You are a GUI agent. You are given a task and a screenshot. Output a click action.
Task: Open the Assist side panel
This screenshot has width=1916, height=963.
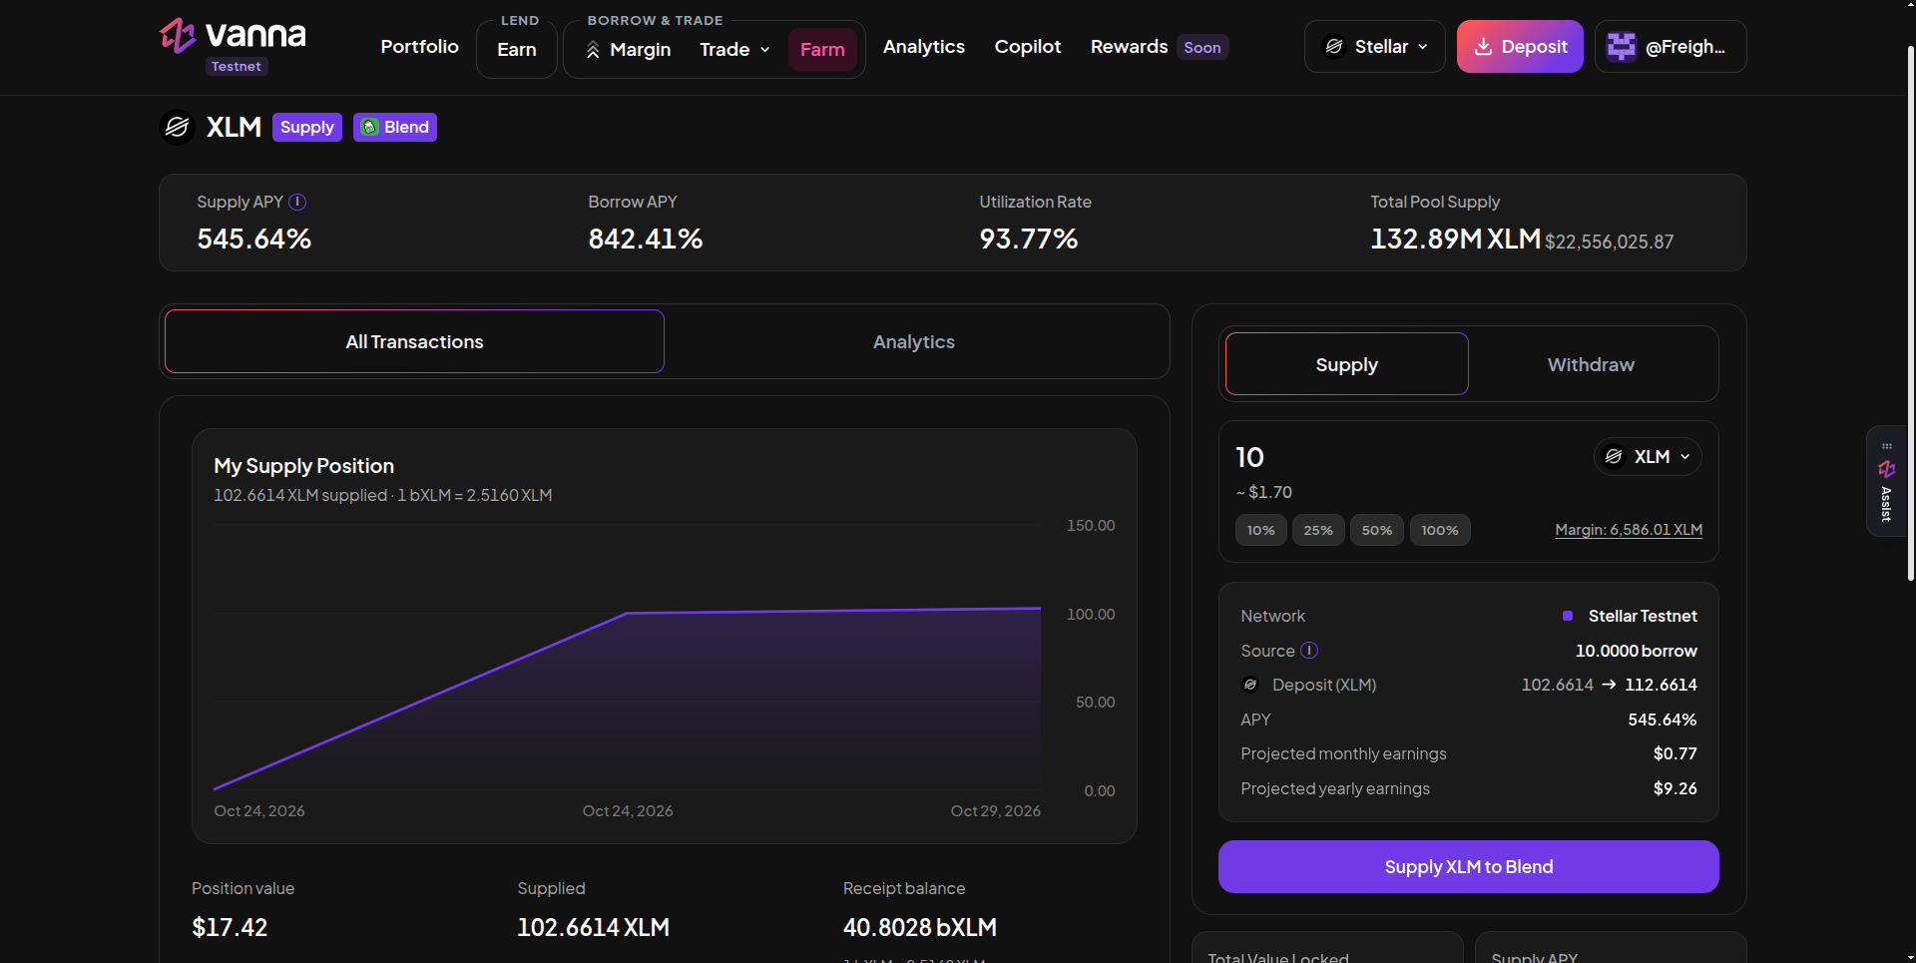(x=1886, y=482)
